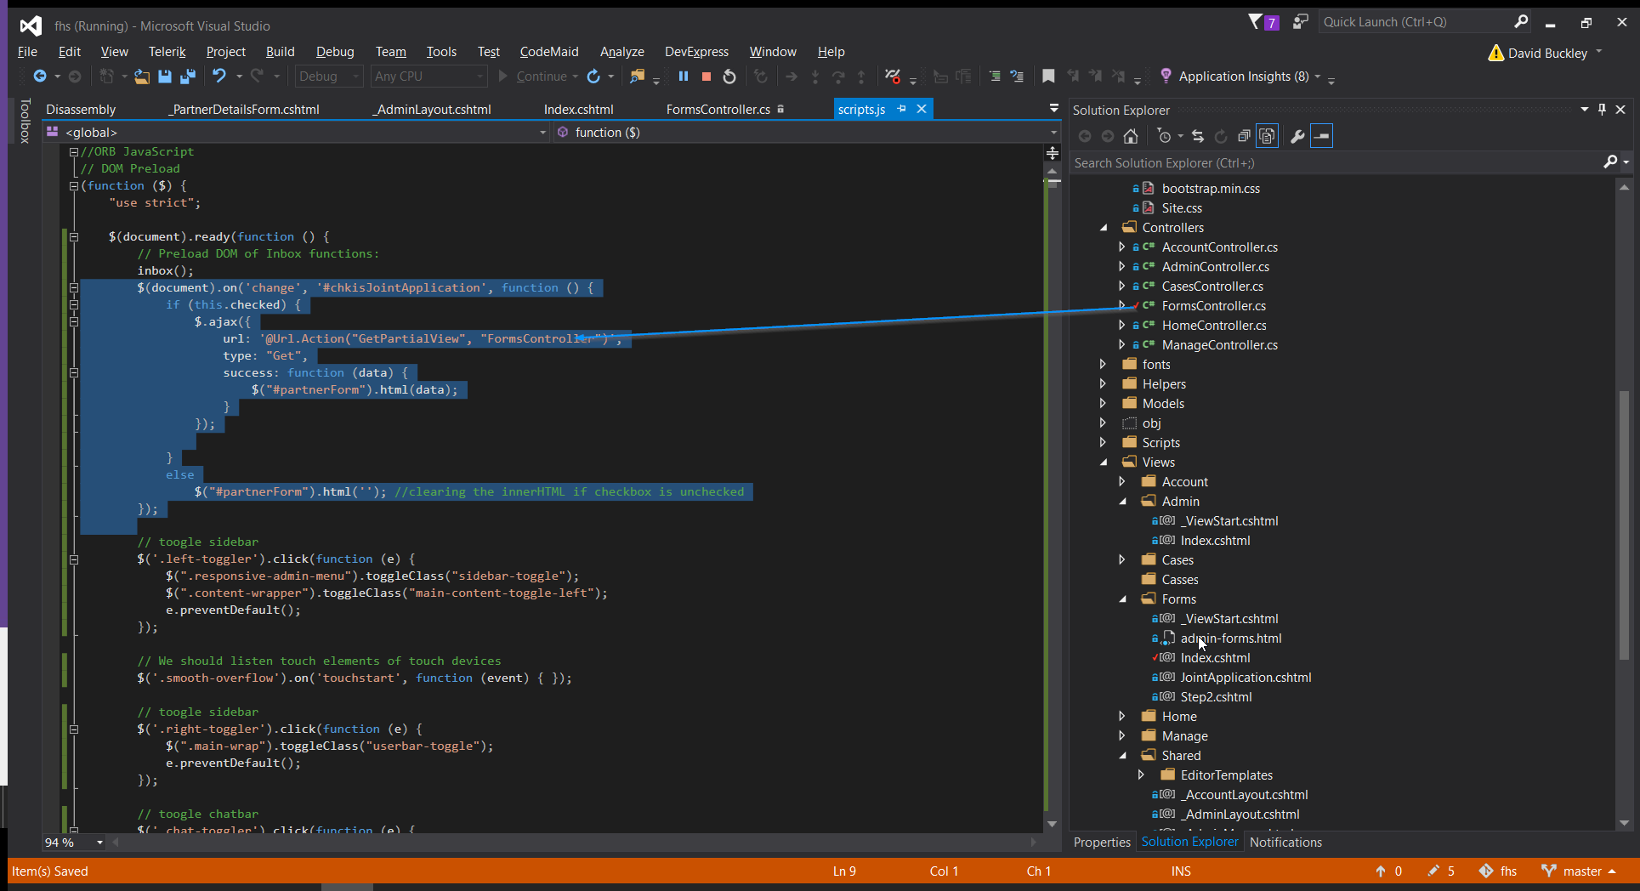Click the Search Solution Explorer field
Screen dimensions: 1640x891
[x=1335, y=162]
